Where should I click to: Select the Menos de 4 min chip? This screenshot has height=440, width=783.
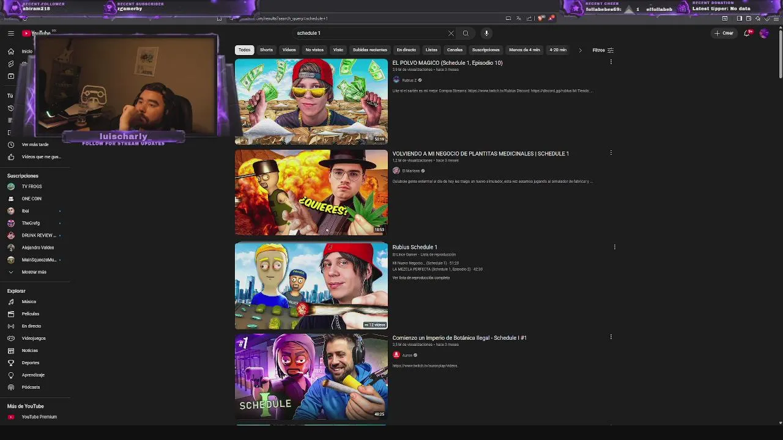pos(524,50)
